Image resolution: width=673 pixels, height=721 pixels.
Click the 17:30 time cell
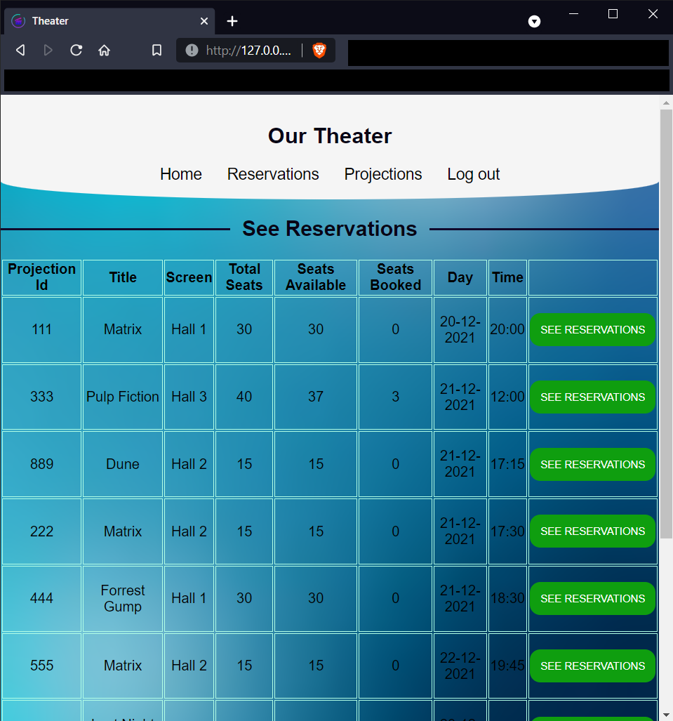click(x=507, y=531)
